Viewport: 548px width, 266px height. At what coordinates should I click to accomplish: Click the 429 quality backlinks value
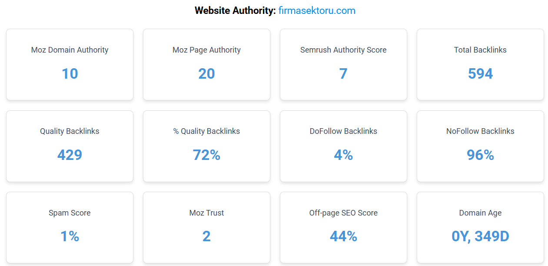70,155
